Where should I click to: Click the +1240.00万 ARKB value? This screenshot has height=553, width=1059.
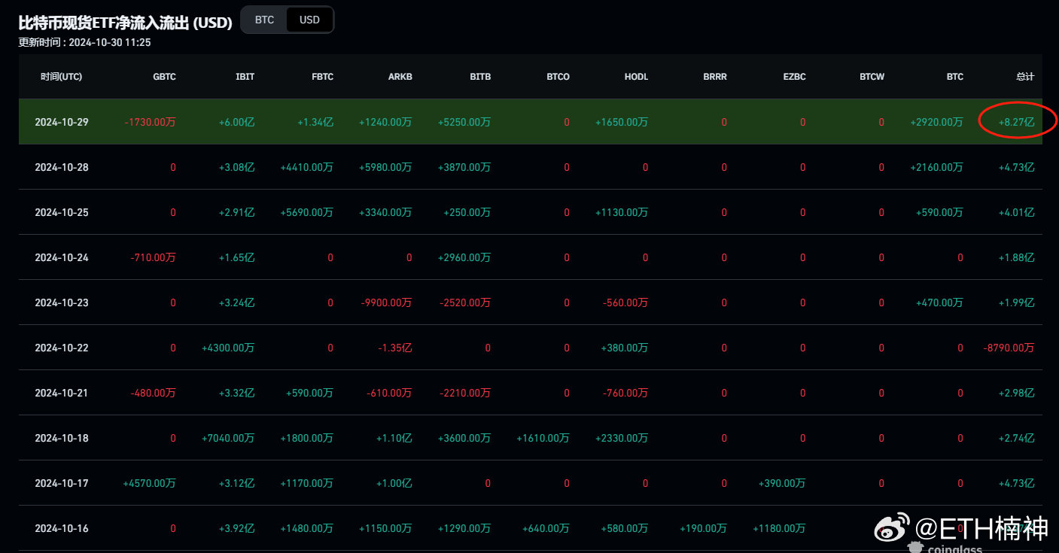coord(385,122)
